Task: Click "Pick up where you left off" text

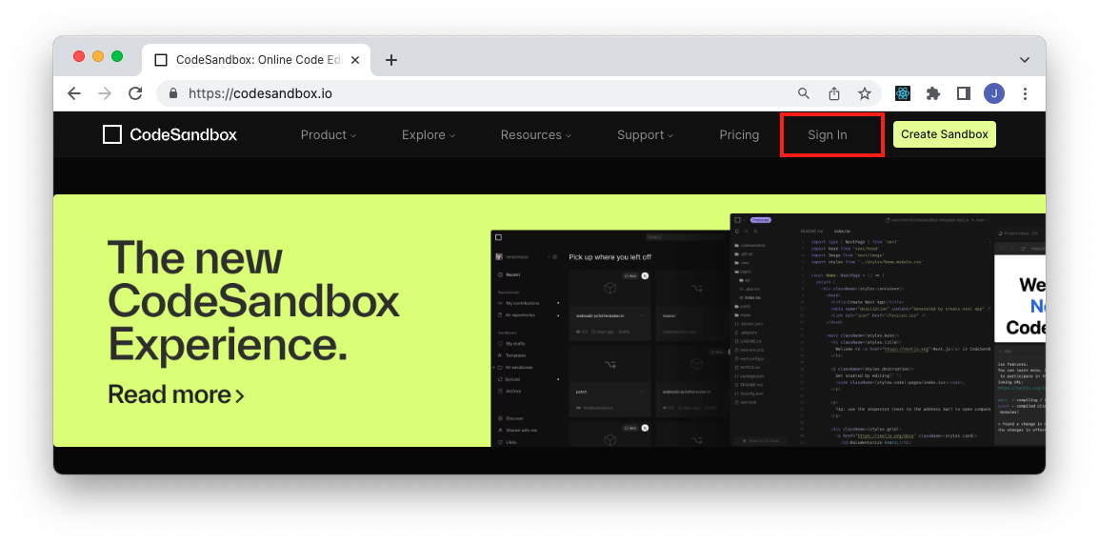Action: [x=609, y=257]
